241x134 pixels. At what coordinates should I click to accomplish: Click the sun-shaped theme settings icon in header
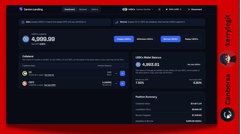click(x=159, y=9)
